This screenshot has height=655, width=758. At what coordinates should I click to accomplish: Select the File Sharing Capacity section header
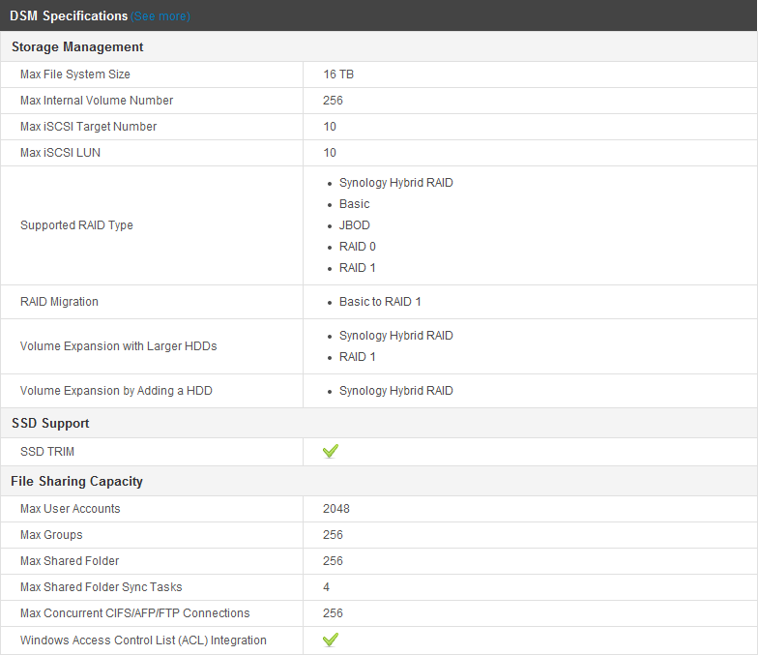coord(76,481)
